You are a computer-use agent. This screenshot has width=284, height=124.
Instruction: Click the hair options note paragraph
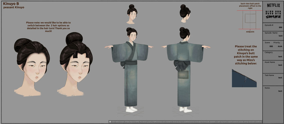(x=48, y=27)
